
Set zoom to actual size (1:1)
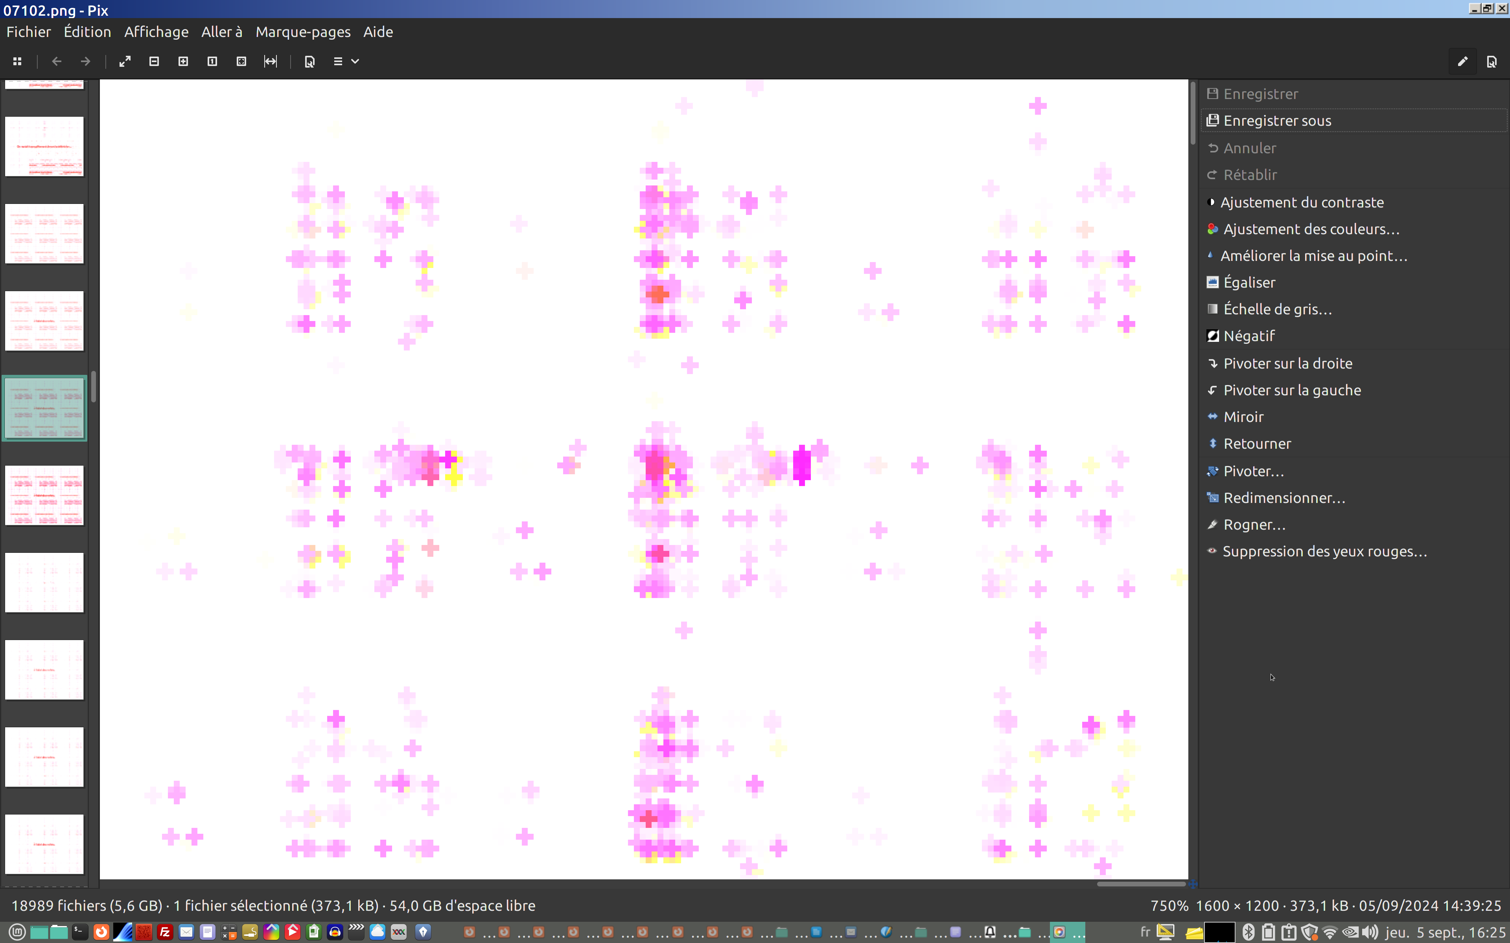(212, 61)
